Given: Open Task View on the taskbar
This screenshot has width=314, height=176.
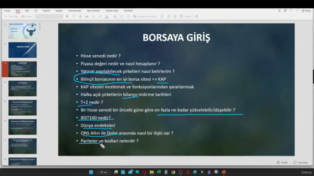Looking at the screenshot, I should [x=116, y=172].
